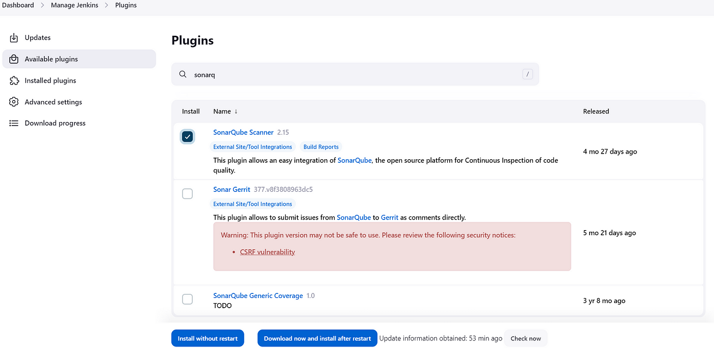Click the Released column header
Viewport: 714px width, 348px height.
coord(596,111)
